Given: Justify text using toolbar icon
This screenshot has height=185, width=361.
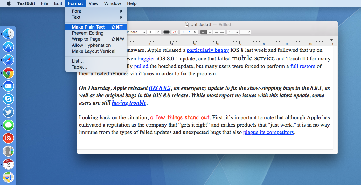Looking at the screenshot, I should [222, 32].
